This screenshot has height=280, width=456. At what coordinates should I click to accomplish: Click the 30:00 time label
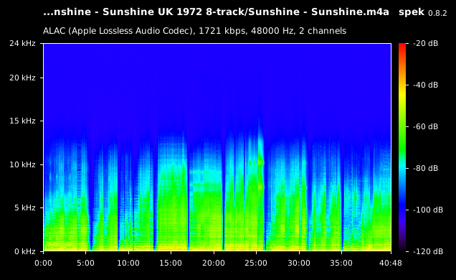(299, 263)
